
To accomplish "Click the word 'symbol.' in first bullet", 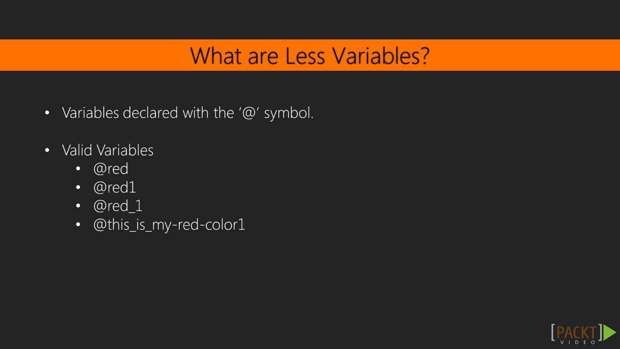I will tap(289, 113).
